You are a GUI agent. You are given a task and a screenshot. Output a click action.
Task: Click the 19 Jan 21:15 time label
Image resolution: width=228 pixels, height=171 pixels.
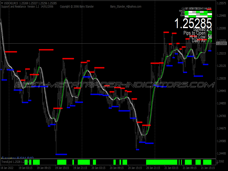click(x=80, y=168)
